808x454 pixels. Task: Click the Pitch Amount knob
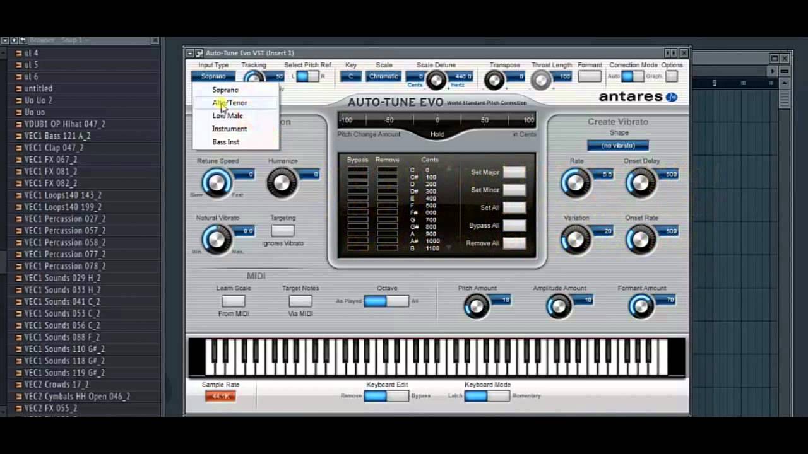click(x=477, y=306)
